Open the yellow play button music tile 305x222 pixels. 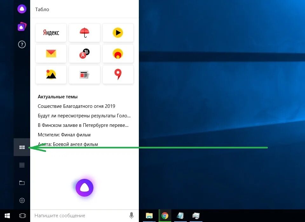118,32
